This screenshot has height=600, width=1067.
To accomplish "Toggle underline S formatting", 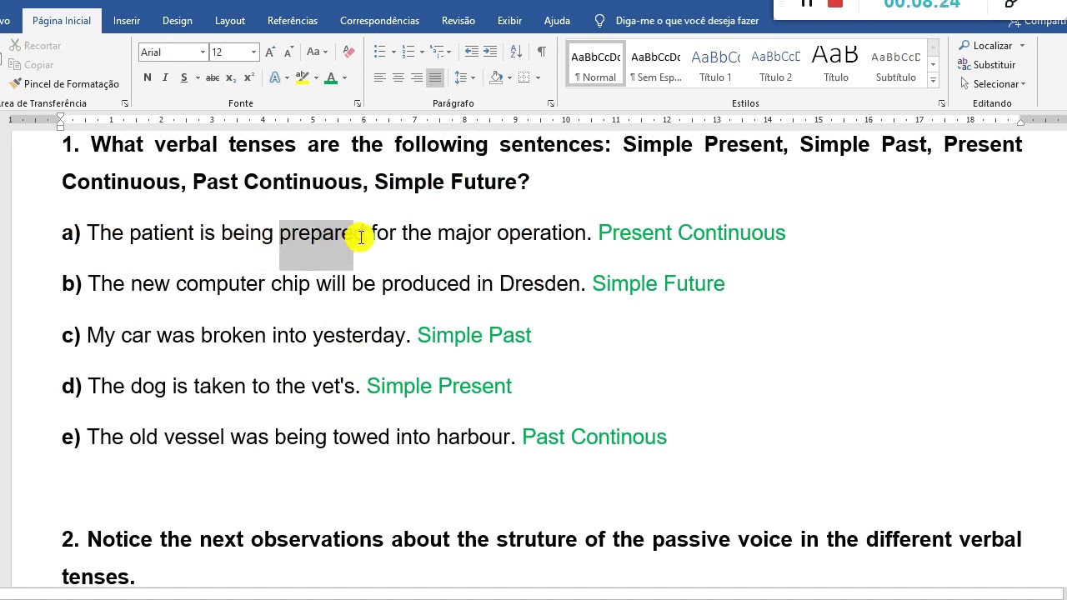I will pyautogui.click(x=183, y=78).
